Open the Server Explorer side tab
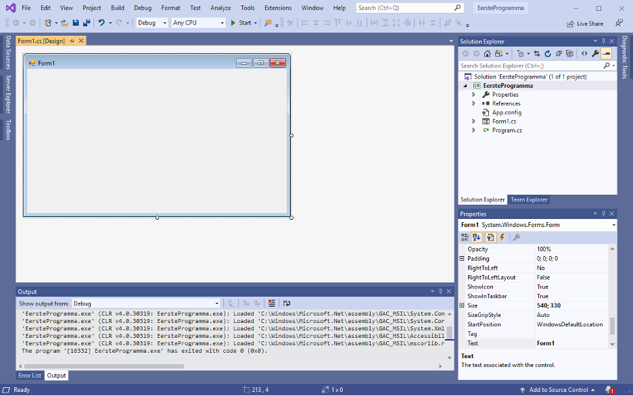 [x=7, y=94]
